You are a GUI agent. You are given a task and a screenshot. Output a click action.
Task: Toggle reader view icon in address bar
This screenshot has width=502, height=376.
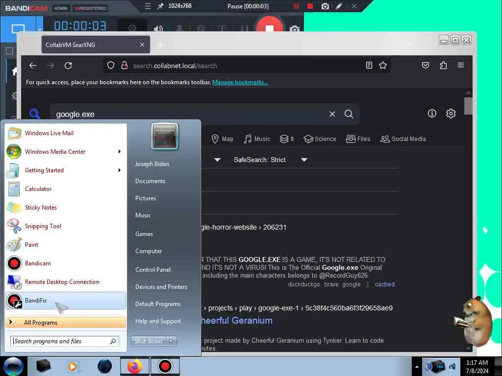point(369,65)
